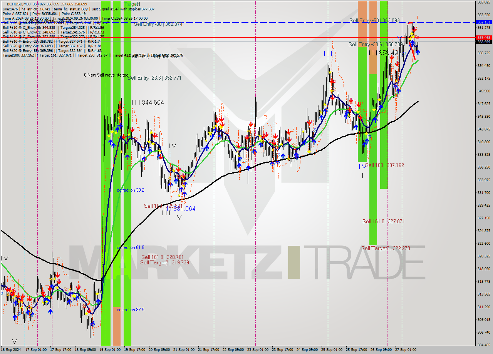
Task: Click the blue '331.064' wave label
Action: click(x=184, y=209)
